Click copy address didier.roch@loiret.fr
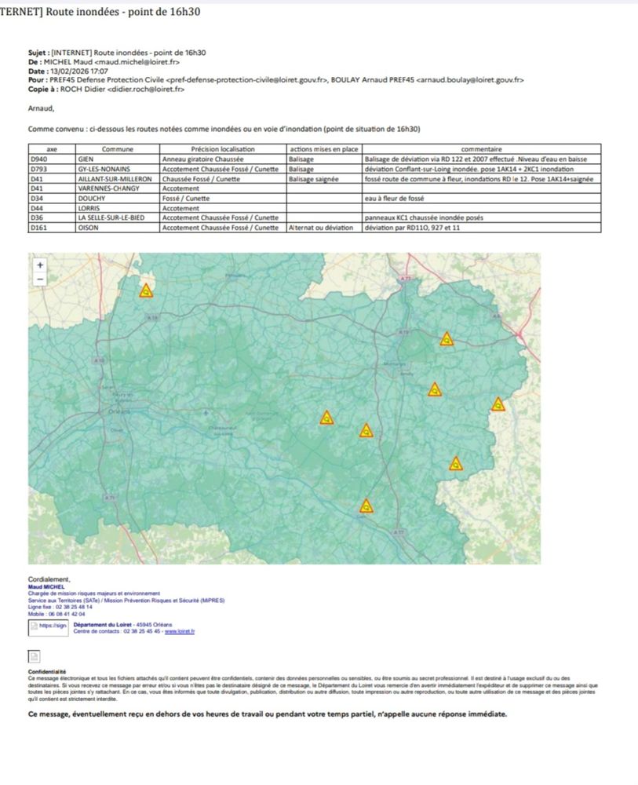This screenshot has width=638, height=785. 146,89
